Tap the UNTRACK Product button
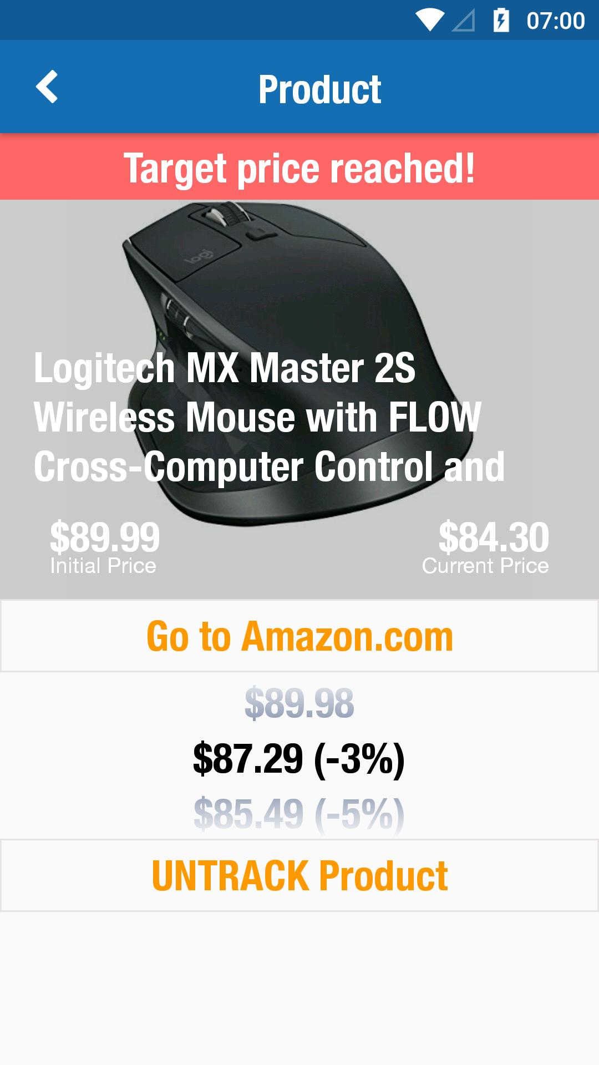The height and width of the screenshot is (1065, 599). 299,875
